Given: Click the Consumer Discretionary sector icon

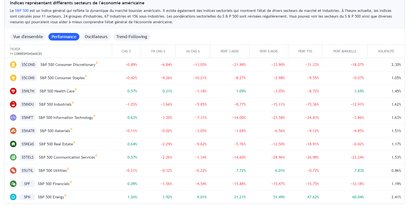Looking at the screenshot, I should 13,65.
